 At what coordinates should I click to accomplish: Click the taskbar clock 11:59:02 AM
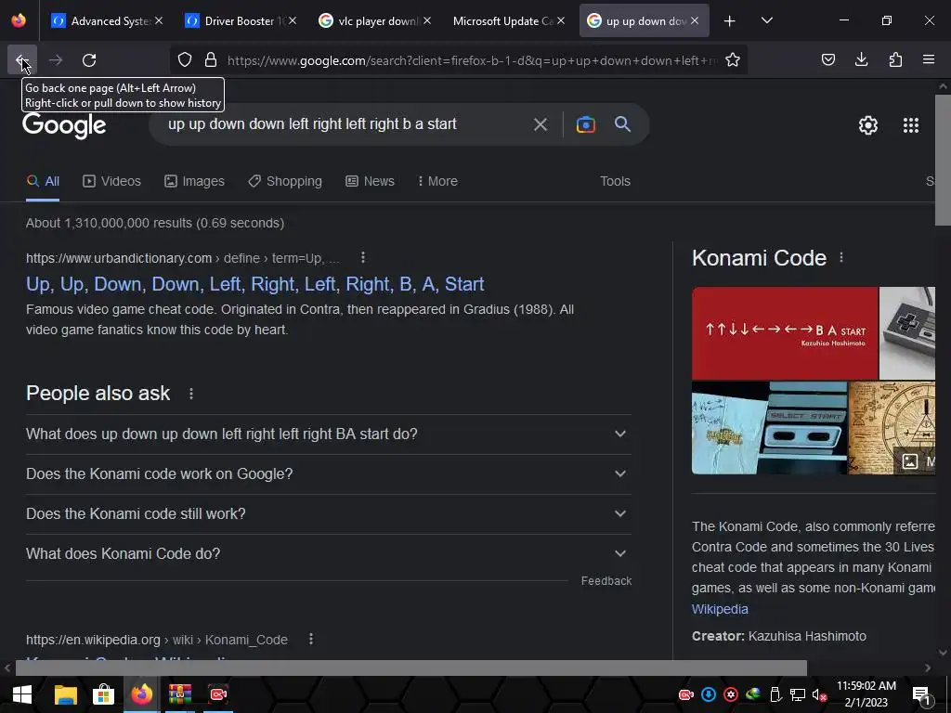866,686
